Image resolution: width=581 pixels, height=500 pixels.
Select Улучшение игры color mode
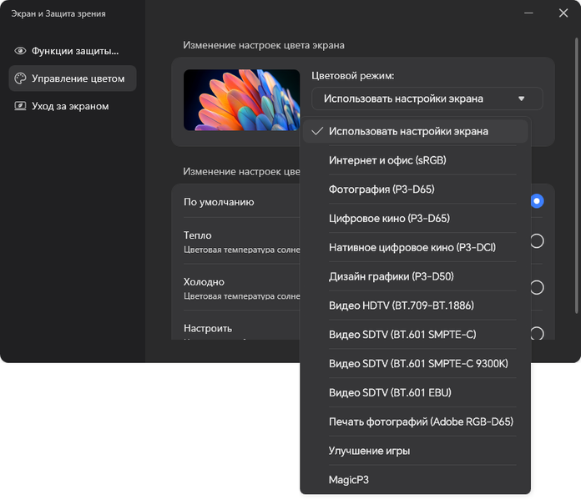pos(369,451)
